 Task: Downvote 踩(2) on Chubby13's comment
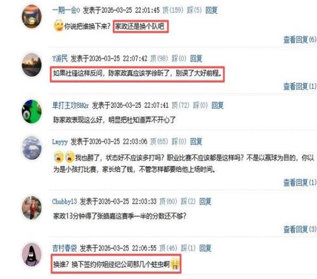click(188, 202)
